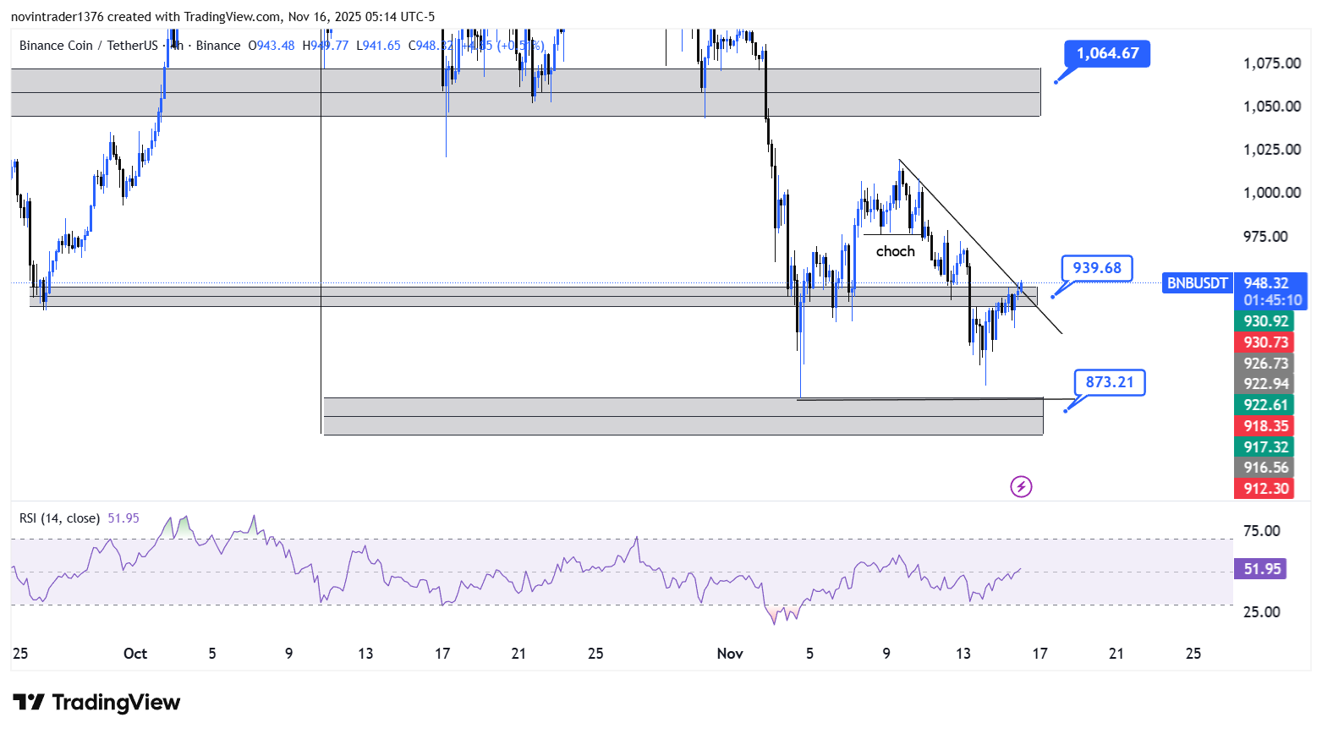Click the blue BNBUSDT symbol tag
Viewport: 1322px width, 734px height.
[1197, 283]
